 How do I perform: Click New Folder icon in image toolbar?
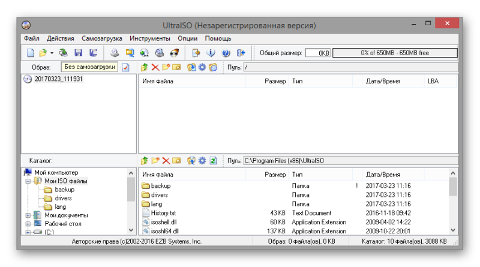166,67
